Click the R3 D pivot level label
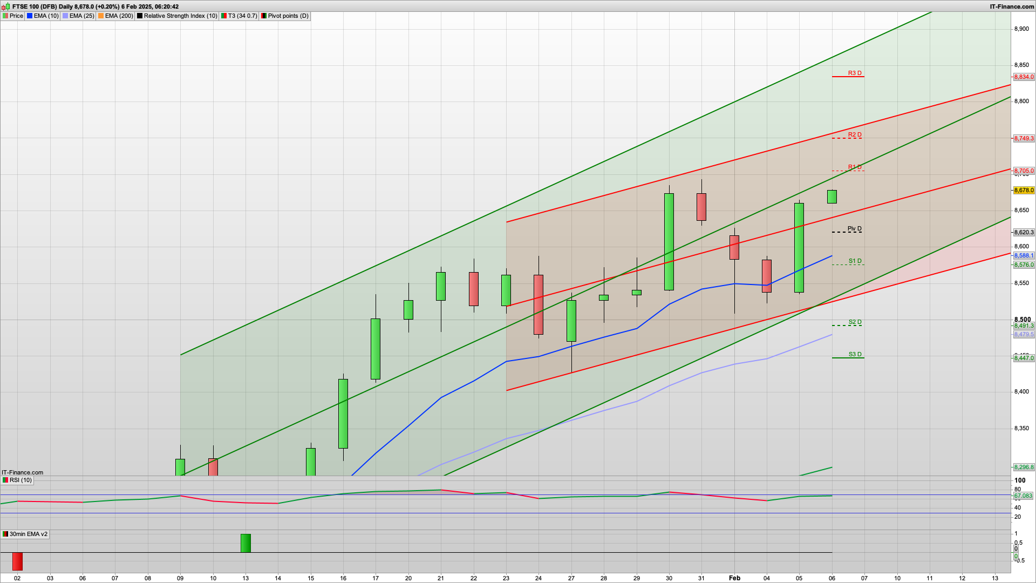Viewport: 1036px width, 583px height. [854, 73]
